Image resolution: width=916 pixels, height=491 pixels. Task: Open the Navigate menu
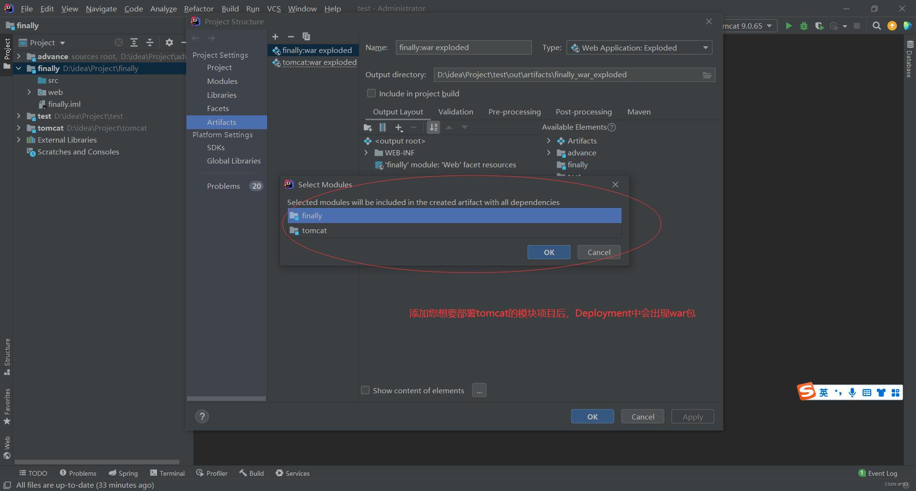click(101, 9)
